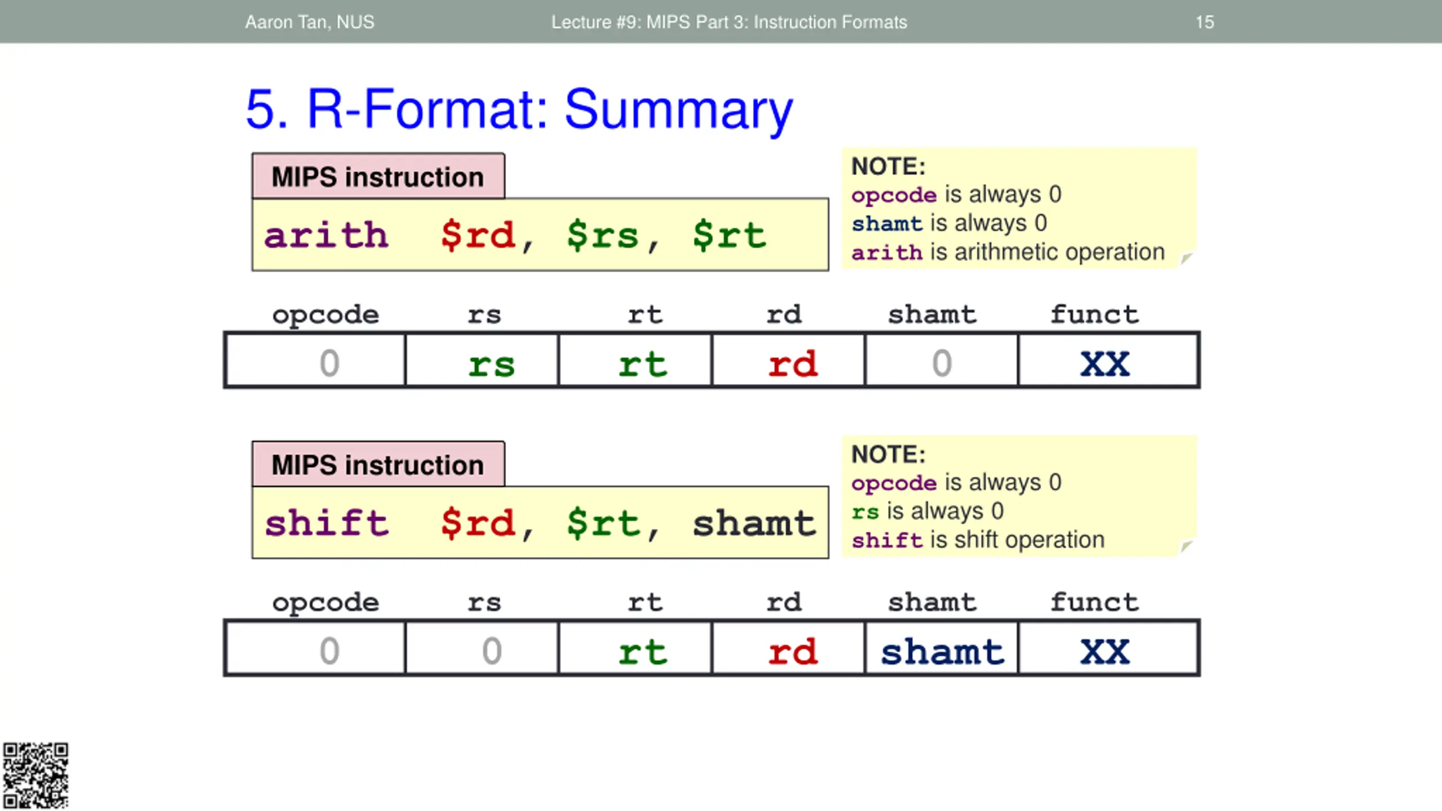Click 'shamt' operand in shift instruction
The image size is (1442, 811).
tap(754, 523)
